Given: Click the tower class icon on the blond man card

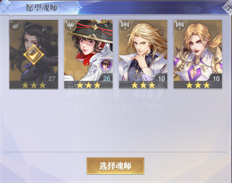Looking at the screenshot, I should tap(125, 26).
